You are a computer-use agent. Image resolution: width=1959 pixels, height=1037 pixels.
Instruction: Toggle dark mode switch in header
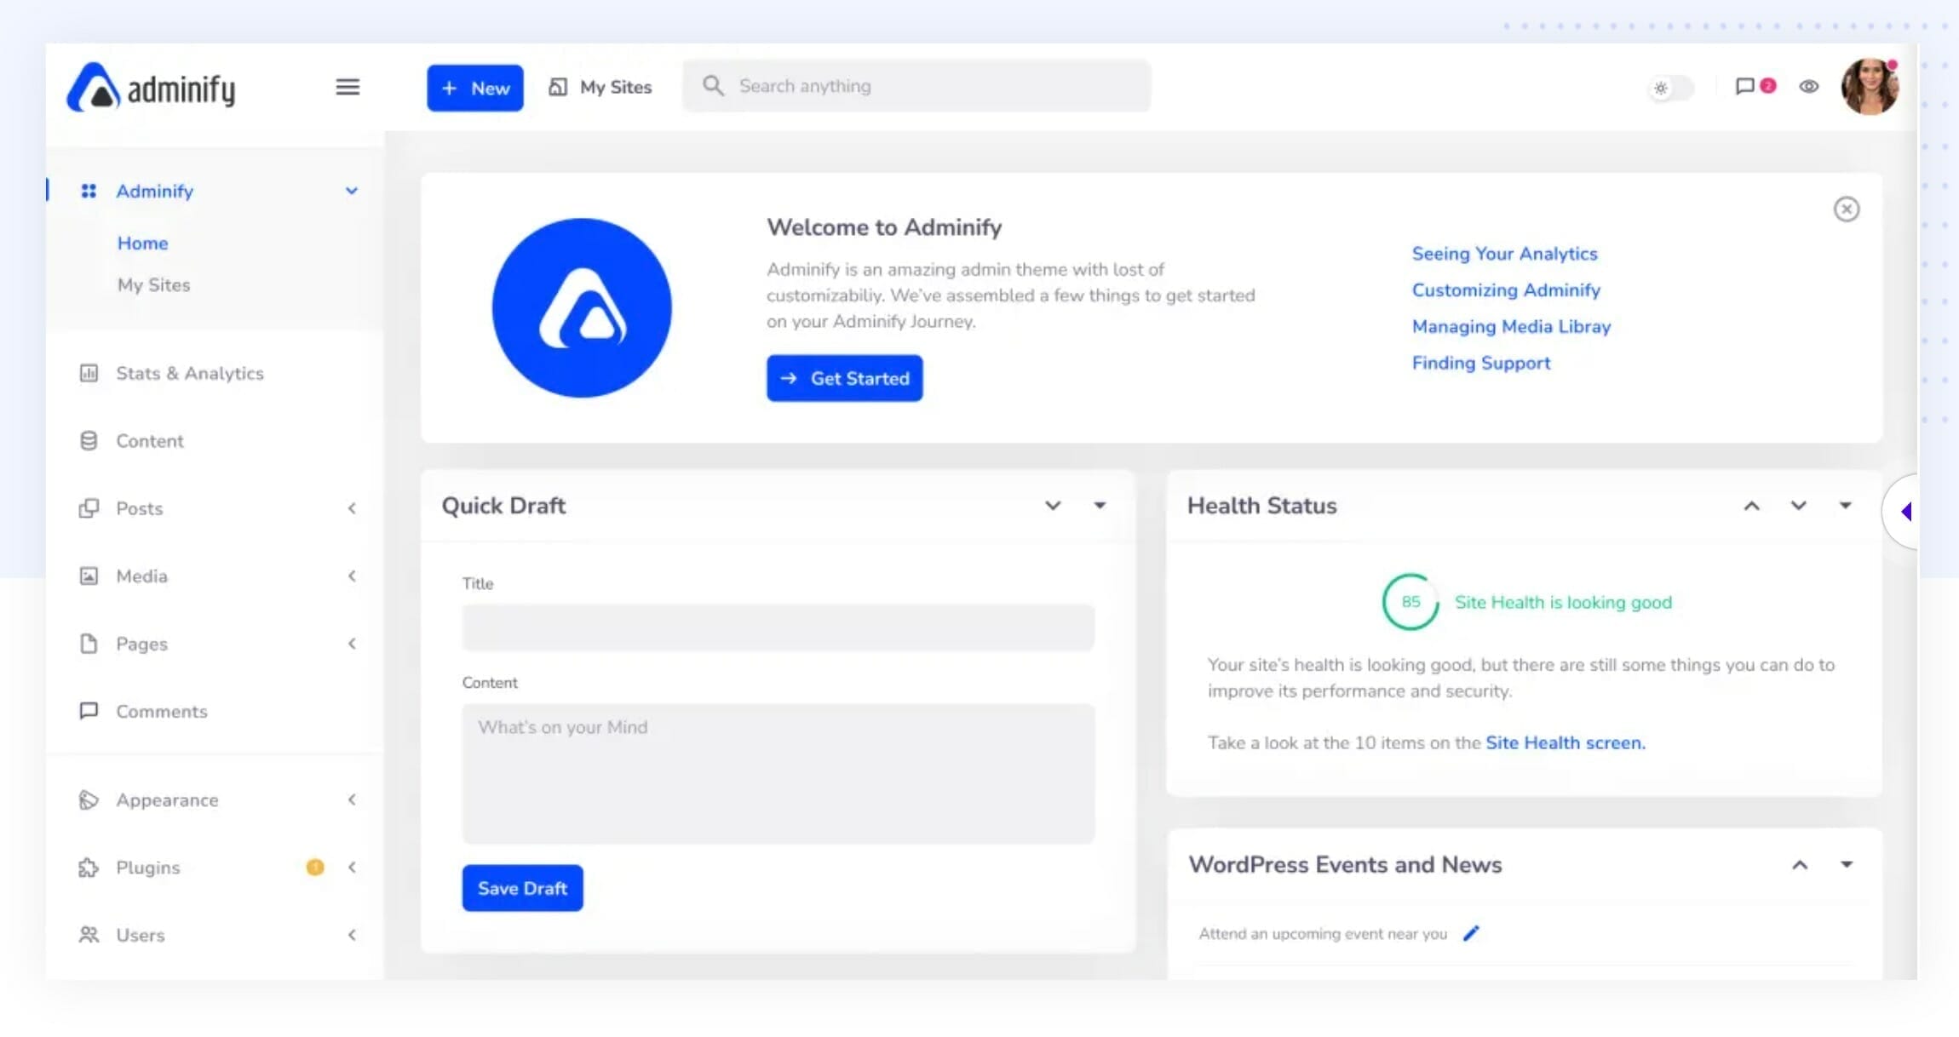[x=1671, y=87]
